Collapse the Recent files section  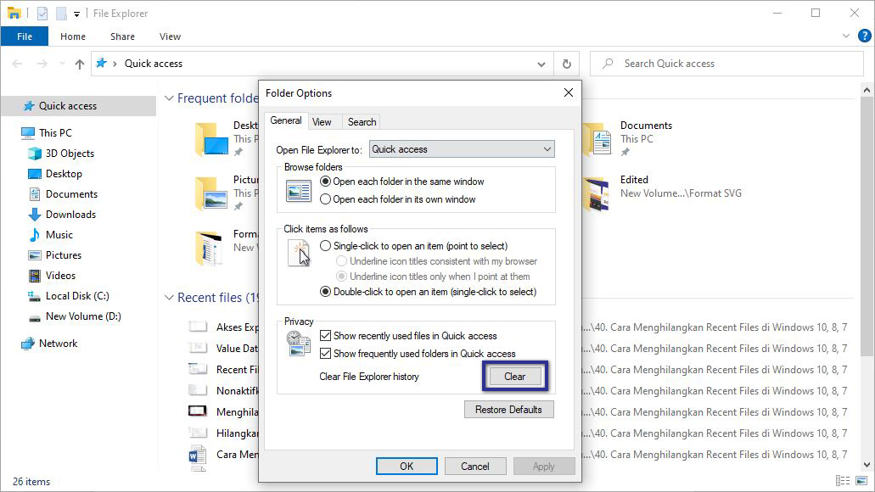pos(168,298)
